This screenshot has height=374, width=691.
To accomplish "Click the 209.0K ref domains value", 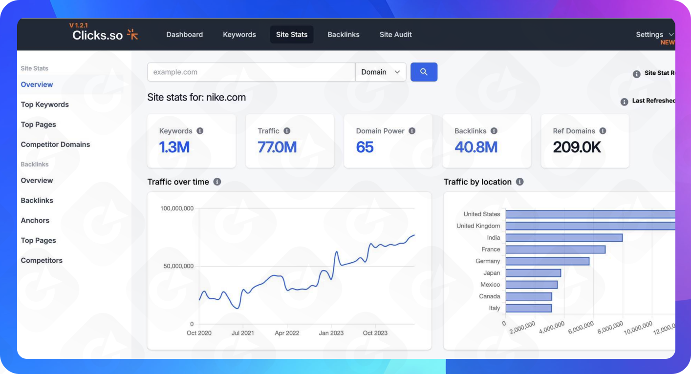I will point(577,147).
